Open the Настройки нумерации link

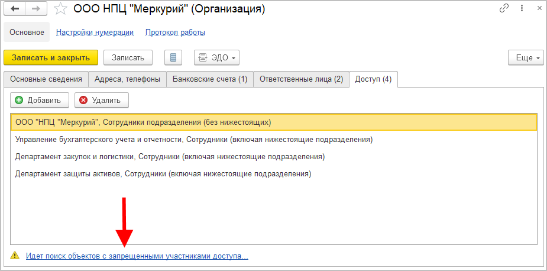95,32
